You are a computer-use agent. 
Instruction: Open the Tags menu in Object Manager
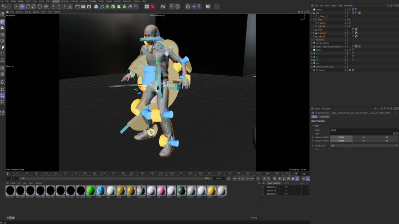pos(340,6)
